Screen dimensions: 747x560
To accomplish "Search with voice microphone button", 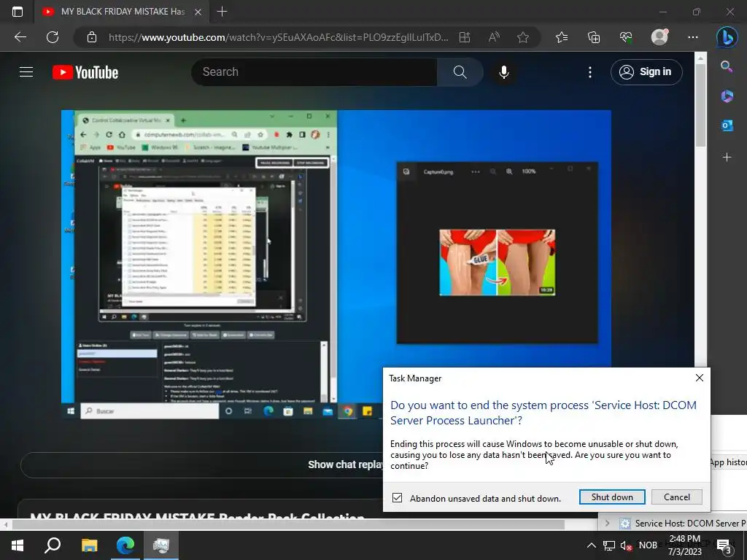I will [503, 72].
